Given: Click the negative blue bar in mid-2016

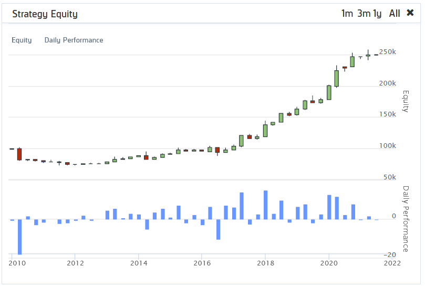Looking at the screenshot, I should point(218,229).
